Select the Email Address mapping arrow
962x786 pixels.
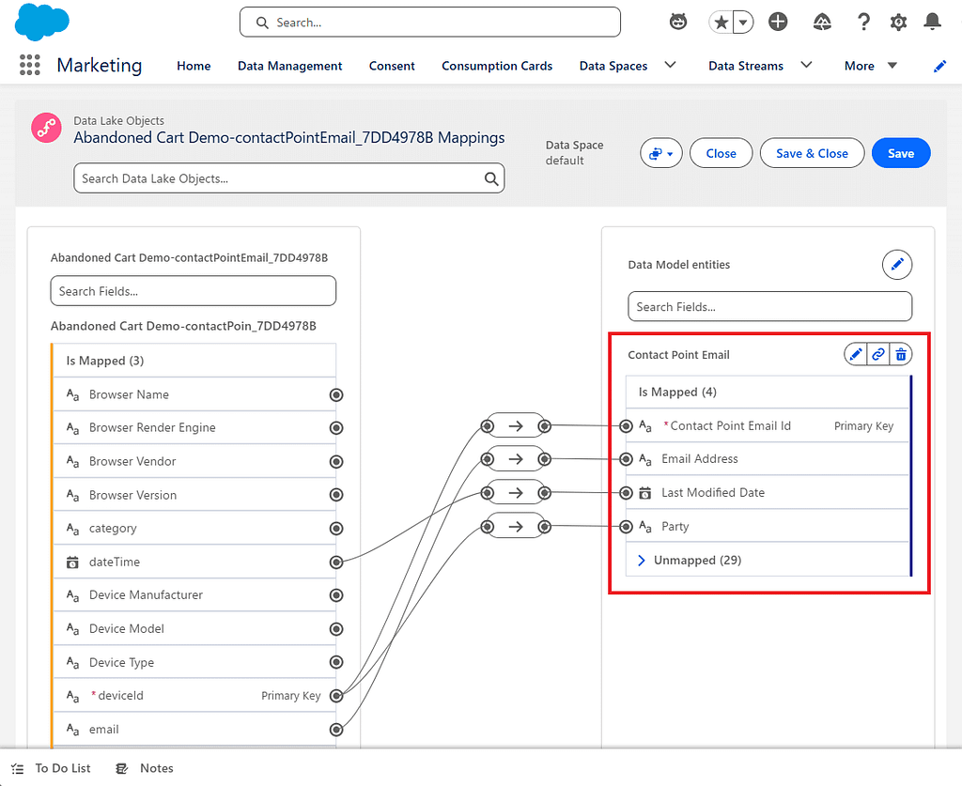pos(516,459)
